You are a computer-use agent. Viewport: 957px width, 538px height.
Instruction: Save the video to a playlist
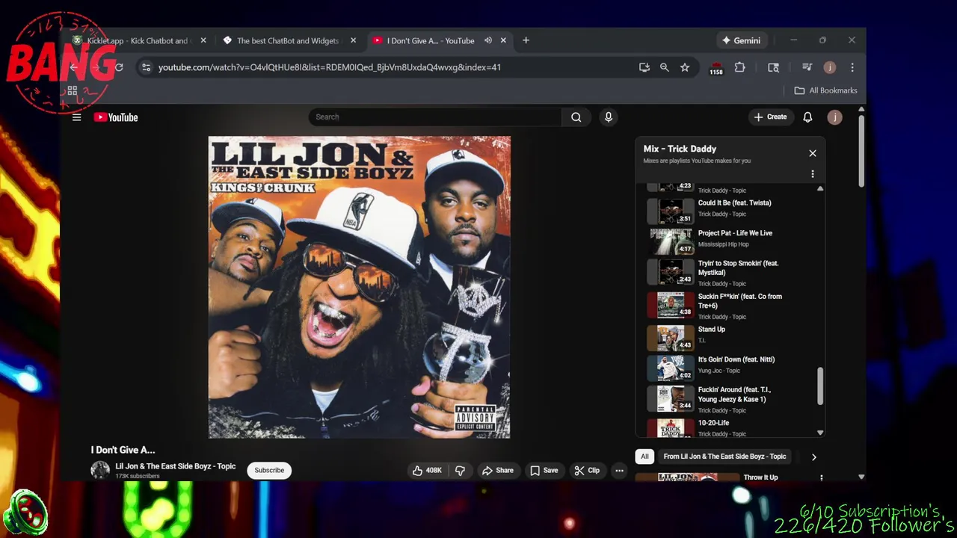click(x=544, y=470)
